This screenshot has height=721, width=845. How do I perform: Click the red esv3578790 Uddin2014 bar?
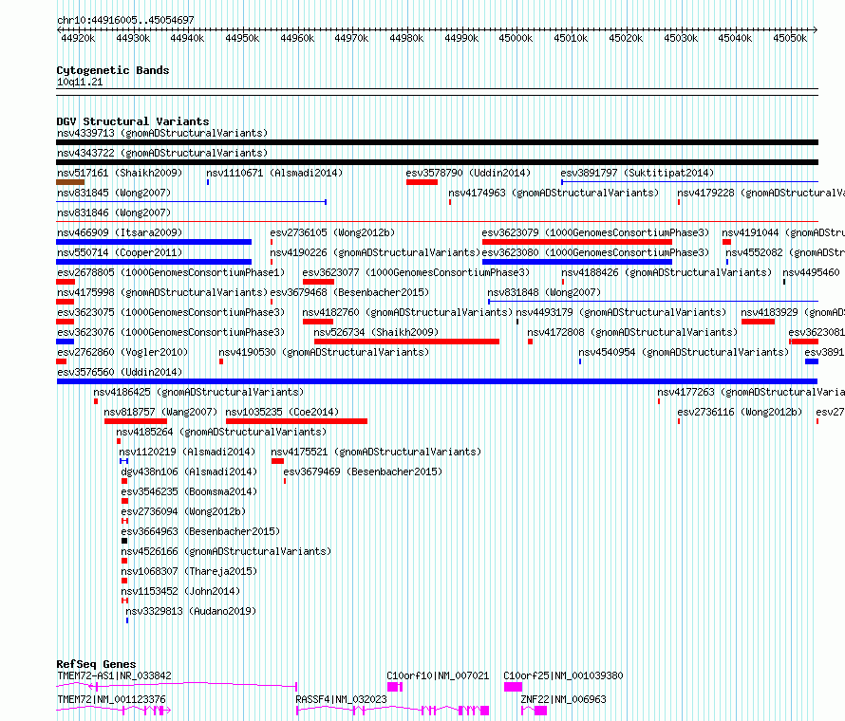click(422, 182)
